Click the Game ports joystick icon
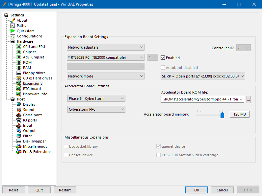The width and height of the screenshot is (262, 196). (19, 115)
